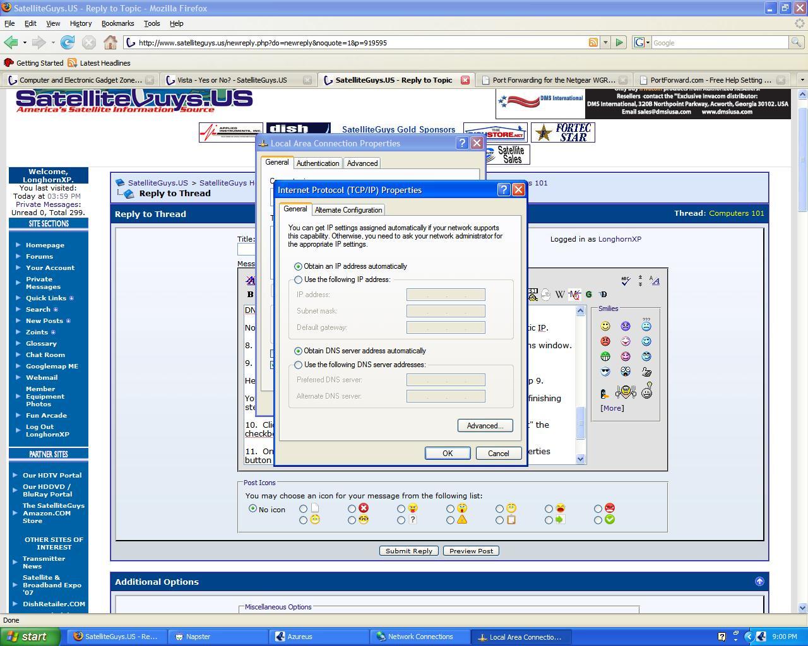Viewport: 808px width, 646px height.
Task: Open Azureus from the taskbar
Action: (x=319, y=637)
